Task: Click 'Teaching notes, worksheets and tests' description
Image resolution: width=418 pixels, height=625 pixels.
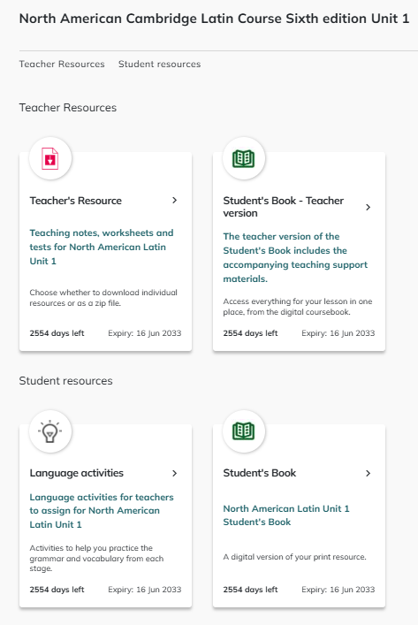Action: point(102,247)
